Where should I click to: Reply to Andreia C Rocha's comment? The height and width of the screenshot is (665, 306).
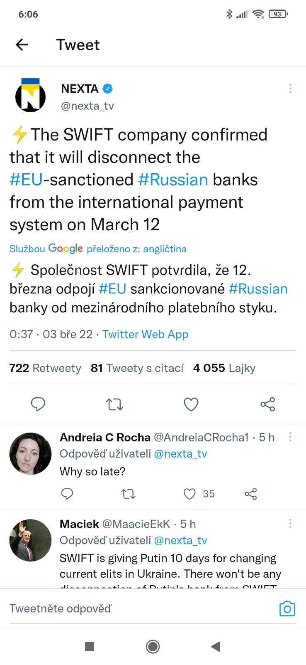click(x=67, y=494)
